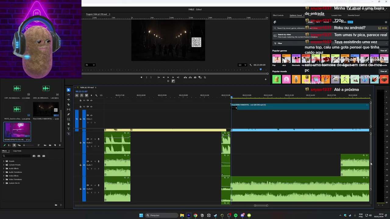The image size is (390, 219).
Task: Select the Type tool
Action: click(69, 129)
